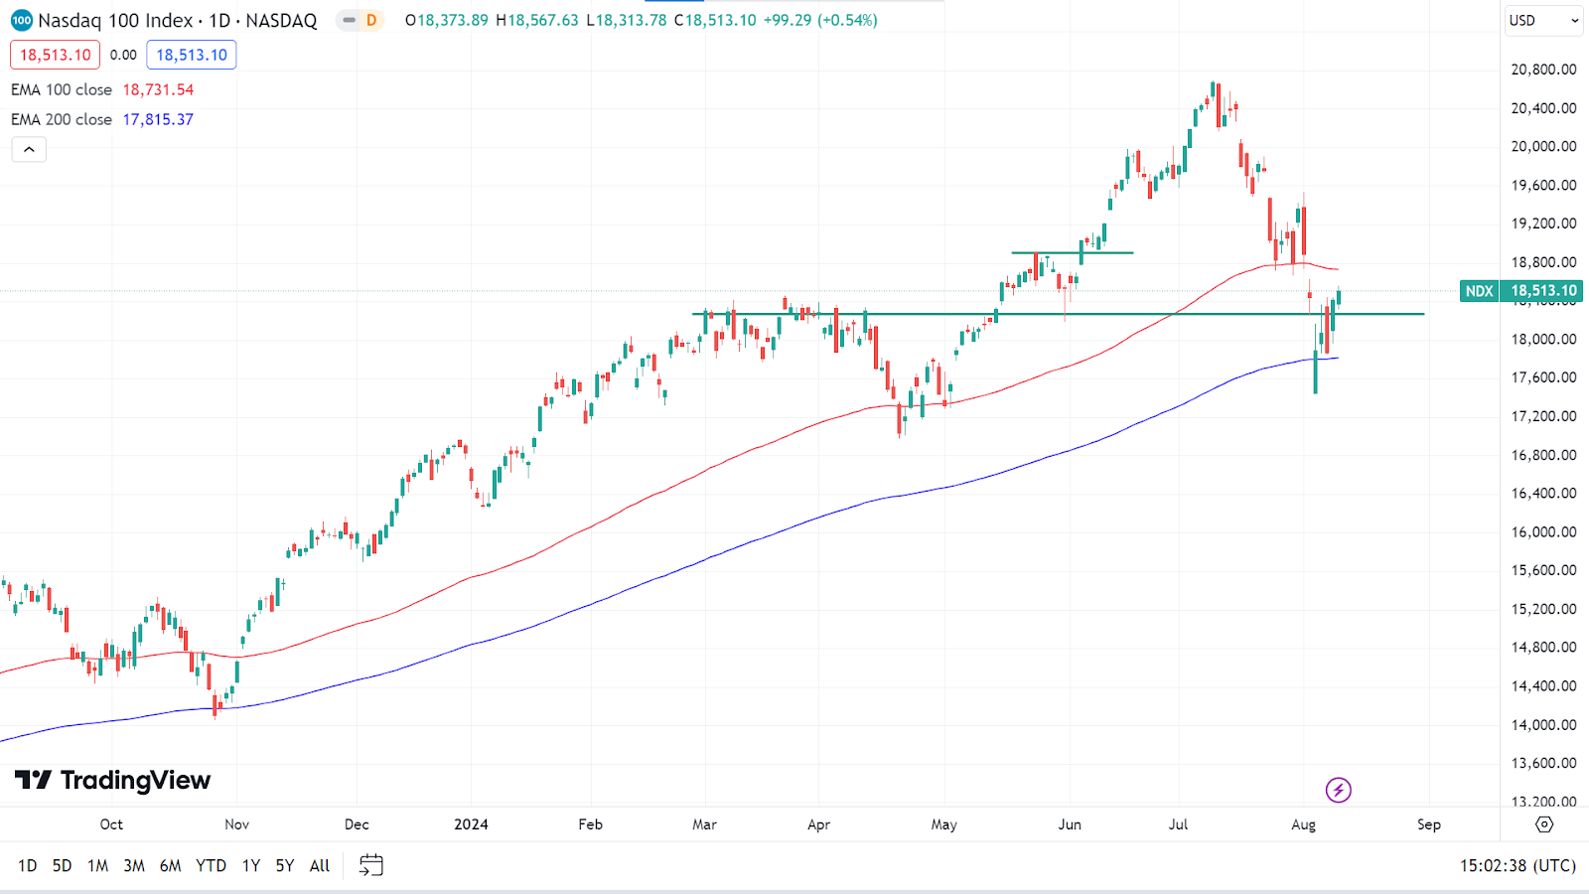Screen dimensions: 1589x894
Task: Click the Nasdaq 100 symbol logo icon
Action: click(x=22, y=20)
